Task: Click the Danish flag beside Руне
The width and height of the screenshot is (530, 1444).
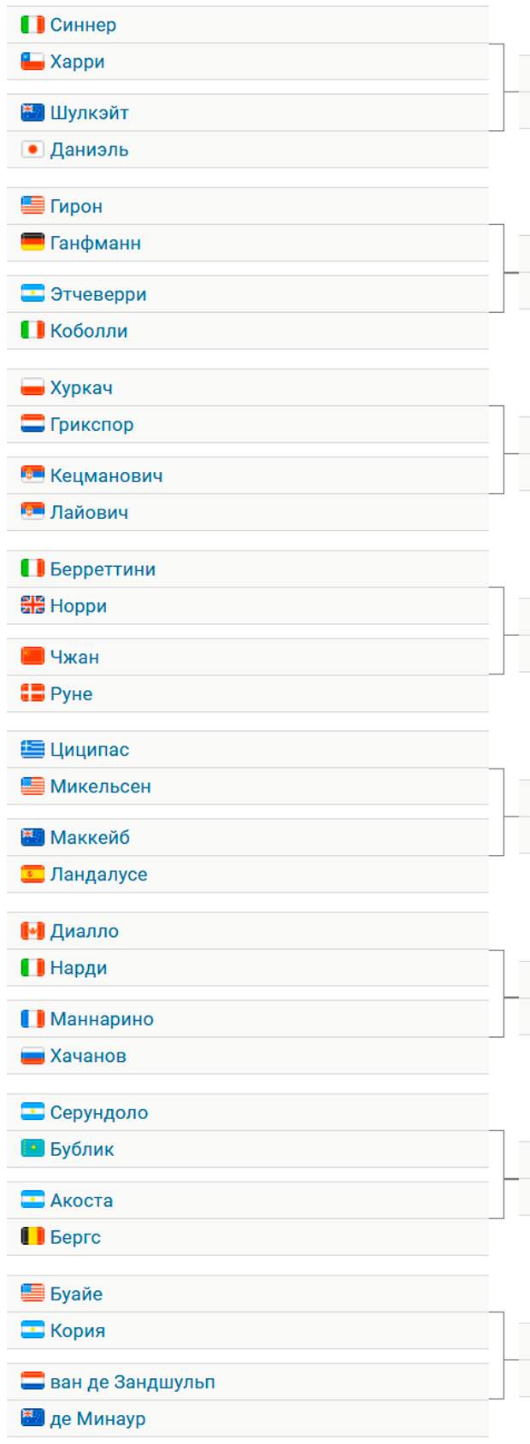Action: (32, 693)
